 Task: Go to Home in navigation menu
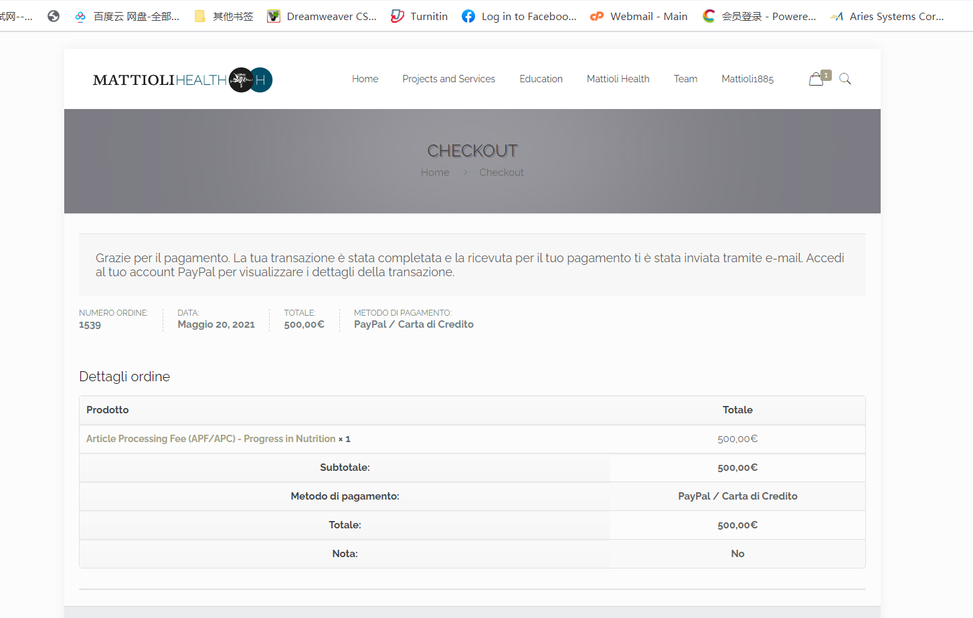point(365,79)
